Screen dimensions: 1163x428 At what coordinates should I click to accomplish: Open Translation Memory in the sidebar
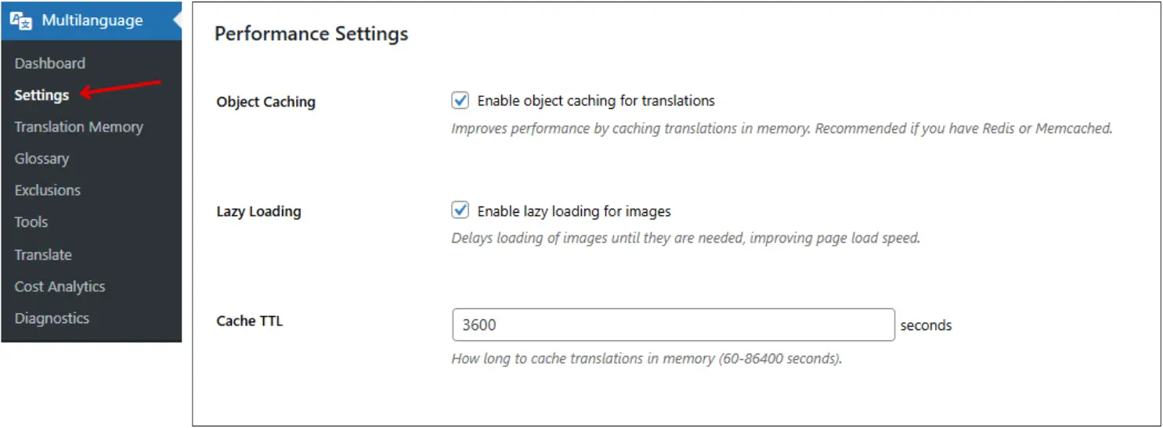point(78,127)
